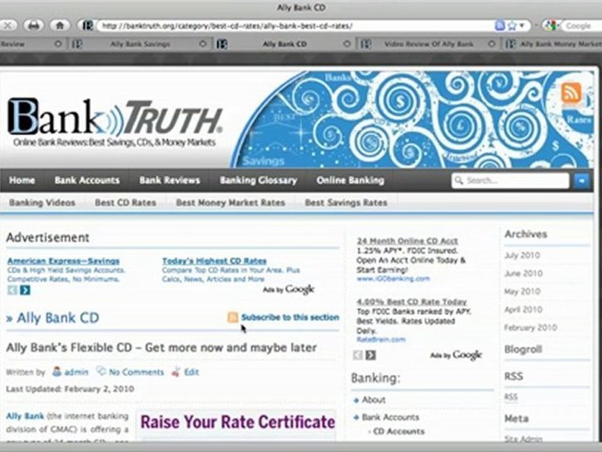Click the author icon beside admin
This screenshot has height=452, width=602.
pyautogui.click(x=57, y=372)
